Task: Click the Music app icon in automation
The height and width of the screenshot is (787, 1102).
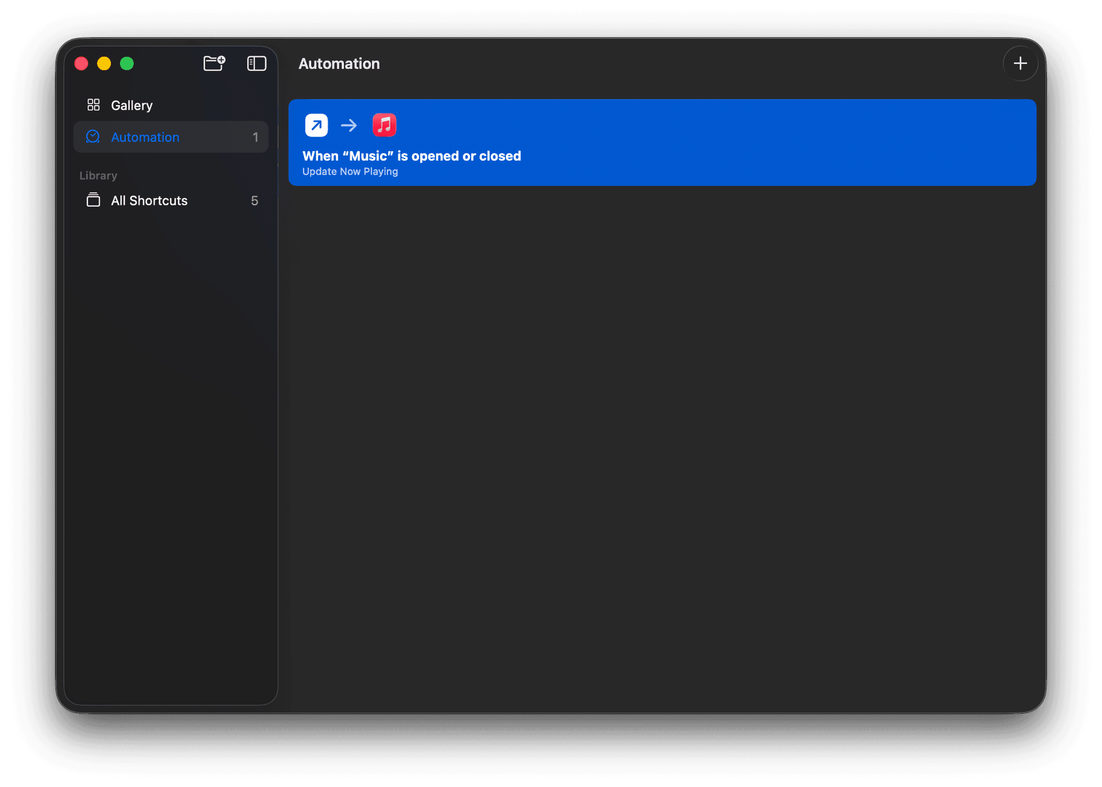Action: click(x=384, y=125)
